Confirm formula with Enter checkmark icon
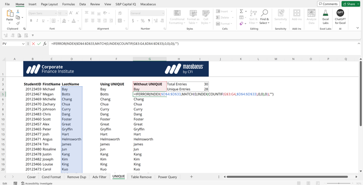Screen dimensions: 363x185 39,44
